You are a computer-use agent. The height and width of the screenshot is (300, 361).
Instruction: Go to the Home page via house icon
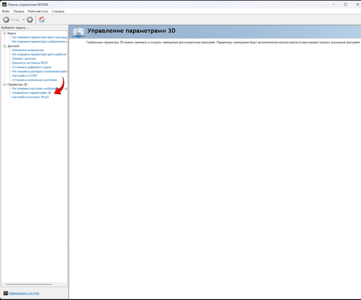coord(42,19)
